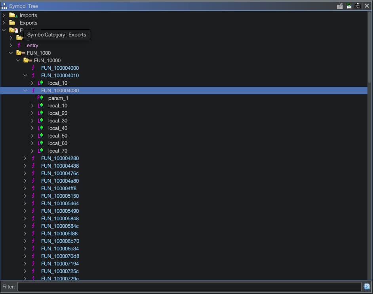The width and height of the screenshot is (373, 294).
Task: Expand the FUN_100004280 function node
Action: pos(25,158)
